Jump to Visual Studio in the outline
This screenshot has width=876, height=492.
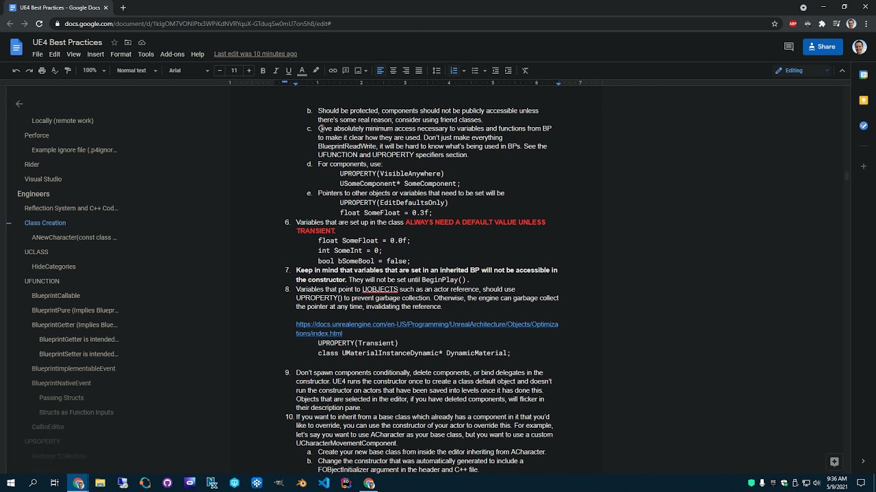click(43, 179)
